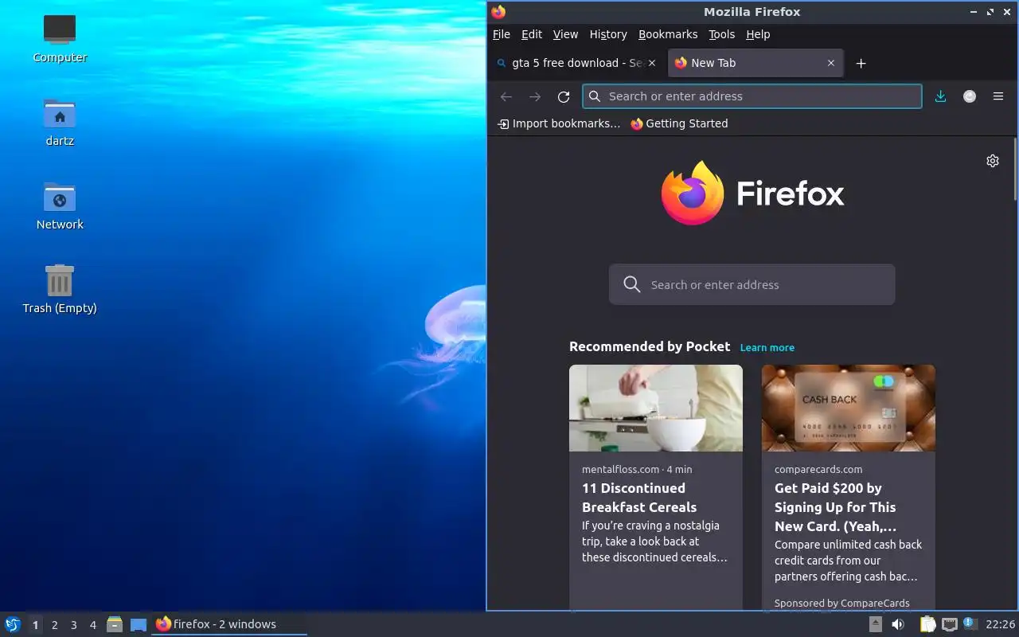The height and width of the screenshot is (637, 1019).
Task: Open the View menu
Action: [x=565, y=34]
